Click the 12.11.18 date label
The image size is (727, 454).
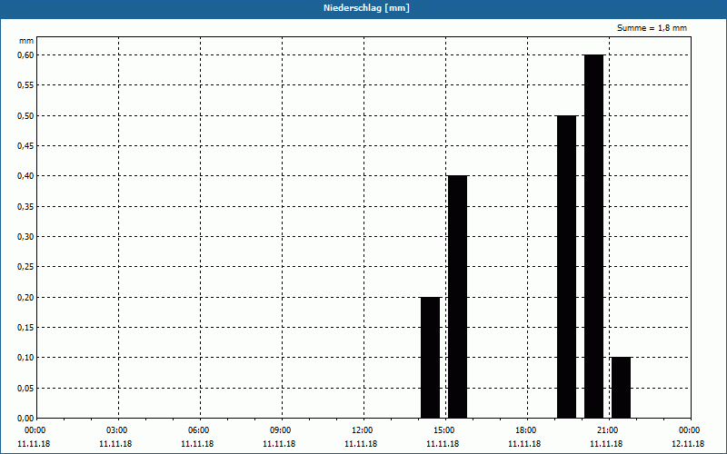click(688, 443)
